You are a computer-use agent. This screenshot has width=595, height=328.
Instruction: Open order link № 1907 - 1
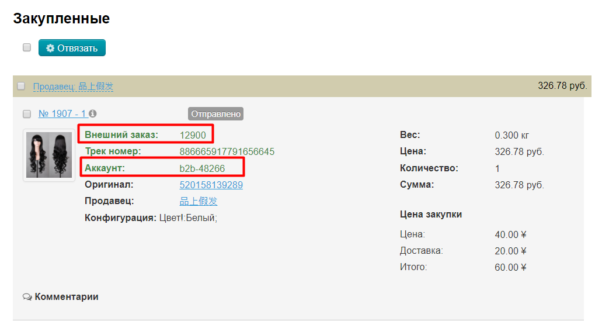click(62, 114)
